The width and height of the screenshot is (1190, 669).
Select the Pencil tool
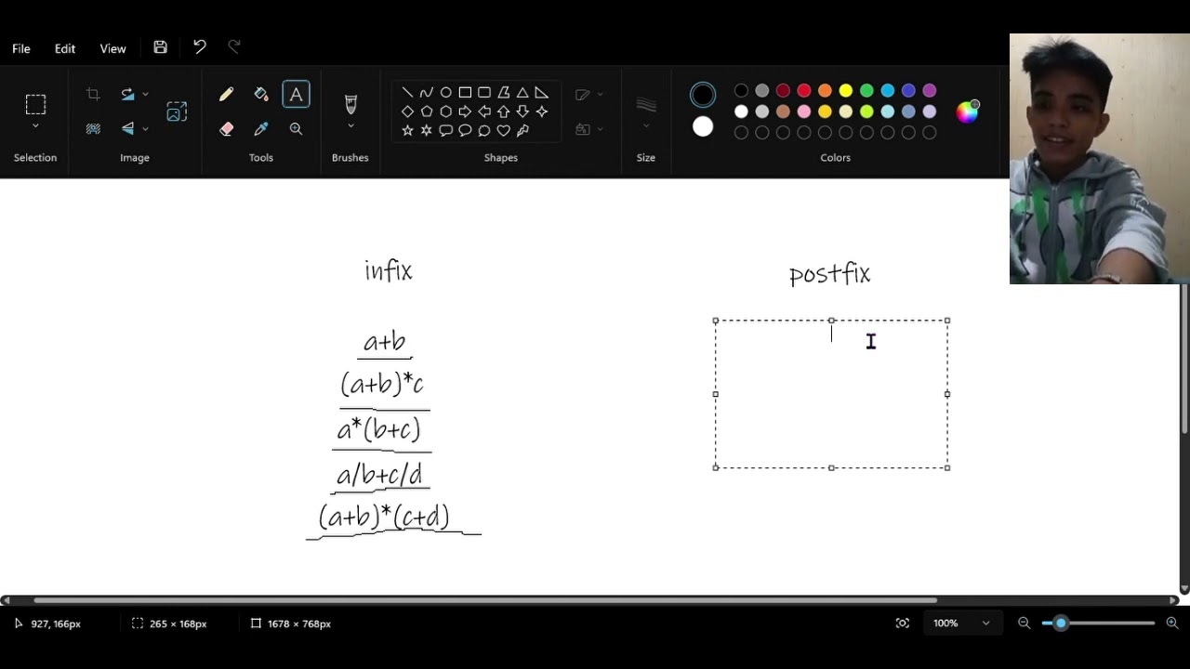coord(226,95)
